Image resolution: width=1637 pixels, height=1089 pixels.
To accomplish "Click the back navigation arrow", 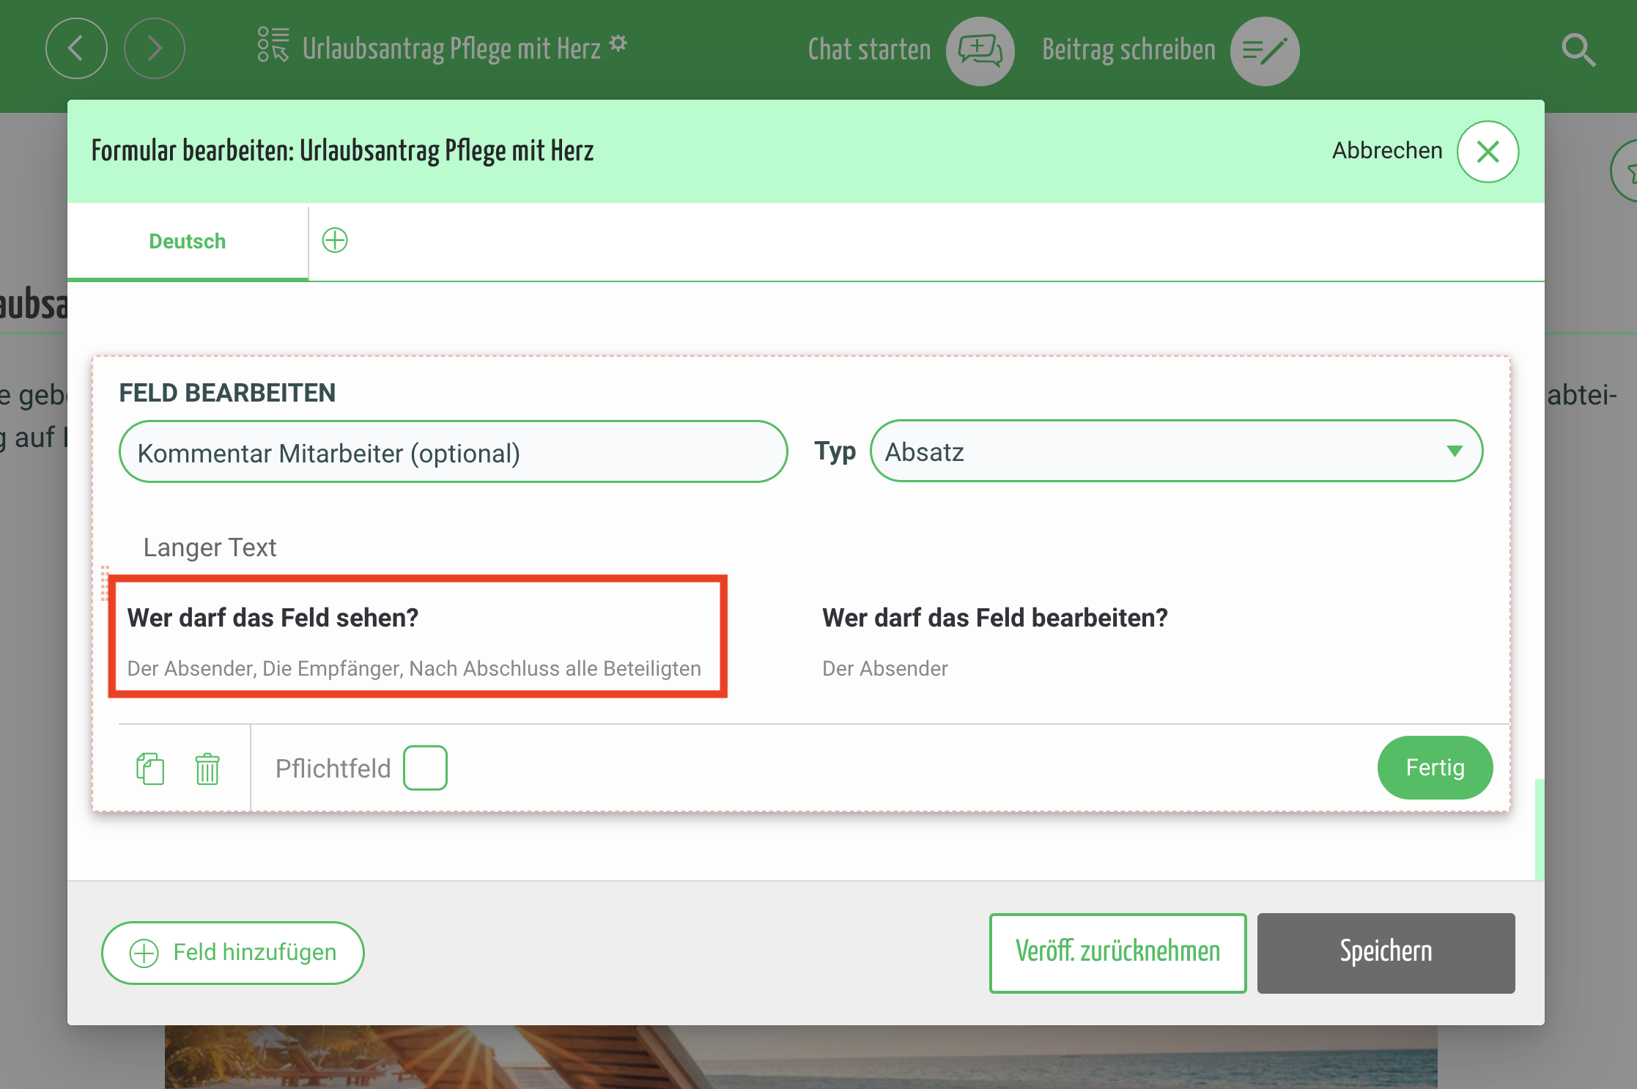I will (x=76, y=49).
